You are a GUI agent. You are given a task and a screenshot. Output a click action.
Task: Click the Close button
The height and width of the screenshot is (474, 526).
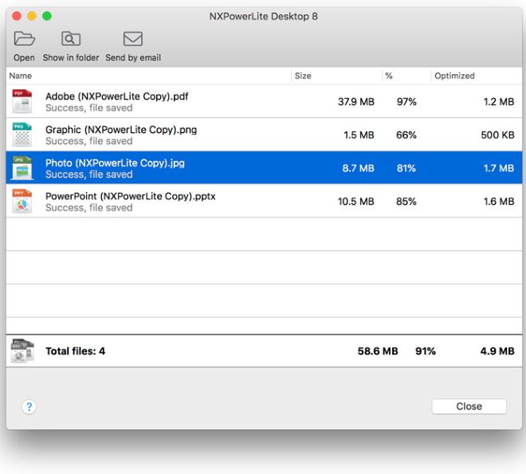469,406
